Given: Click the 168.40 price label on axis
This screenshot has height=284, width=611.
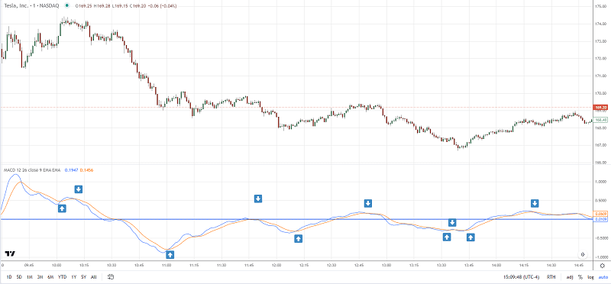Looking at the screenshot, I should pos(600,120).
